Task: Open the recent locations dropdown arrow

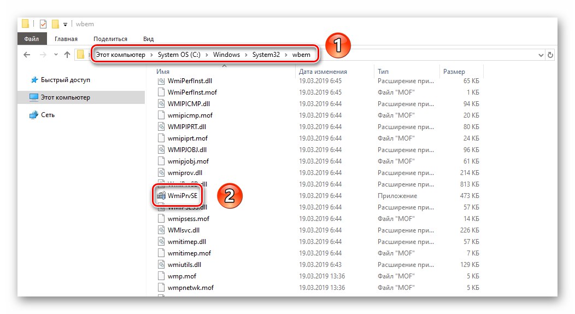Action: 56,55
